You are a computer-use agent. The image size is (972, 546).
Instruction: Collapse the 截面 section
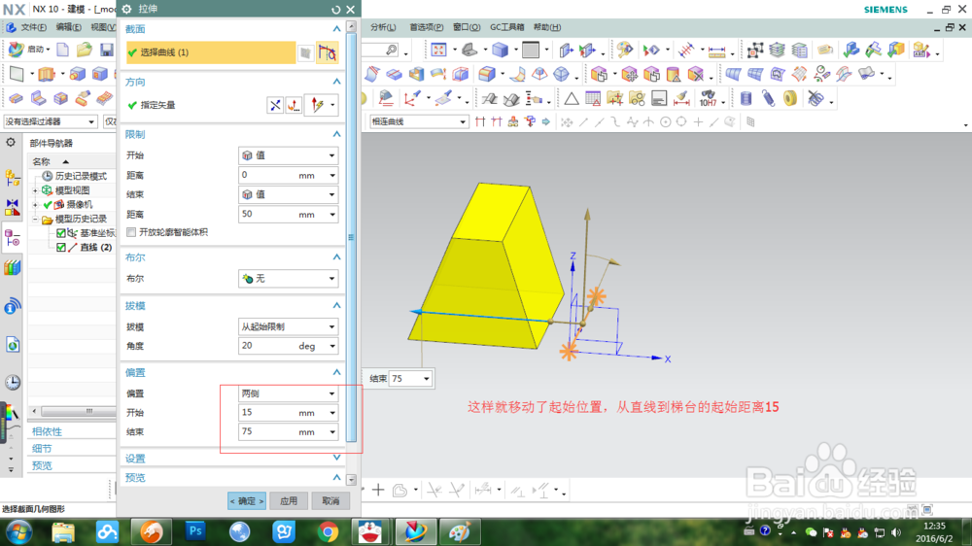[x=336, y=29]
